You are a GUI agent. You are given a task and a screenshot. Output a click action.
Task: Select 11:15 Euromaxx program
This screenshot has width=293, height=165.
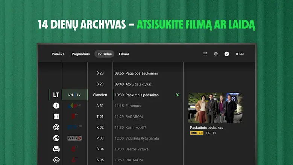tap(128, 106)
